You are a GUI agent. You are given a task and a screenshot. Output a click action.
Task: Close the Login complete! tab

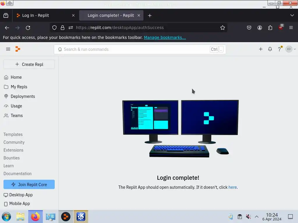coord(139,16)
